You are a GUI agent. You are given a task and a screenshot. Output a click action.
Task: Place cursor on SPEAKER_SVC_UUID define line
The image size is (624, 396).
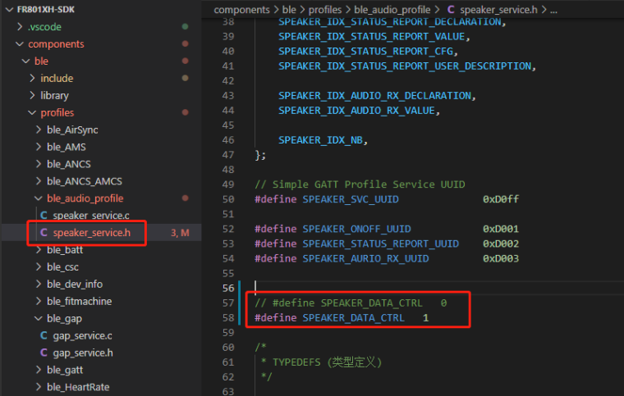[386, 199]
